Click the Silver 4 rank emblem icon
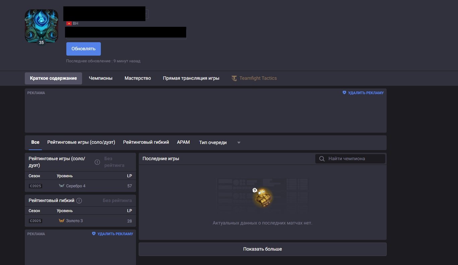 (61, 186)
